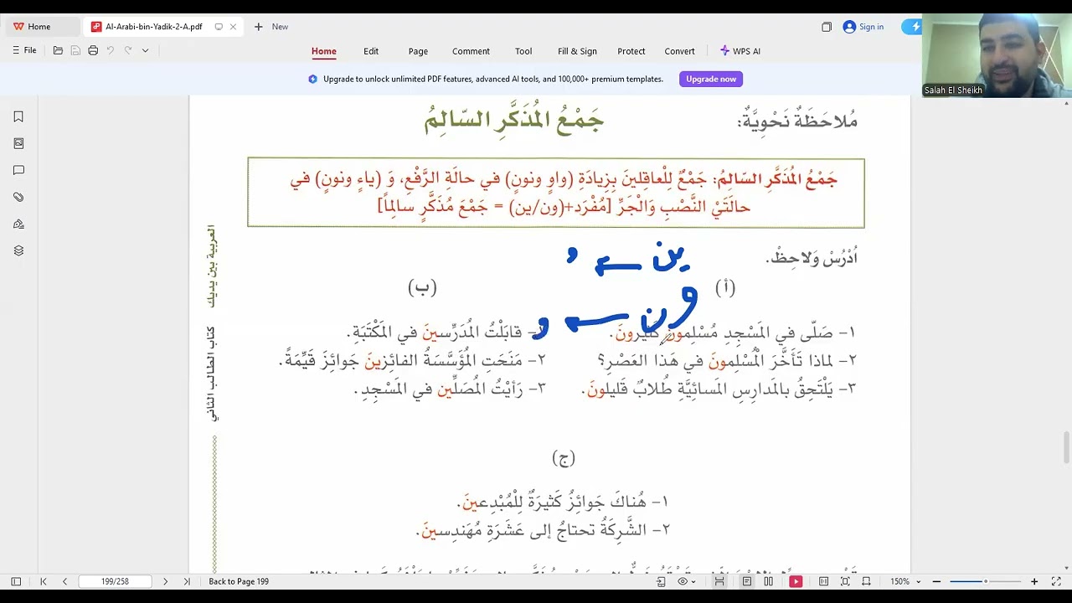Click the fit width icon in status bar
1072x603 pixels.
click(x=866, y=581)
